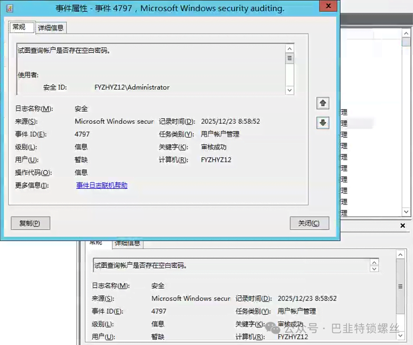This screenshot has height=345, width=413.
Task: Open the 事件日志联机帮助 link
Action: 102,186
